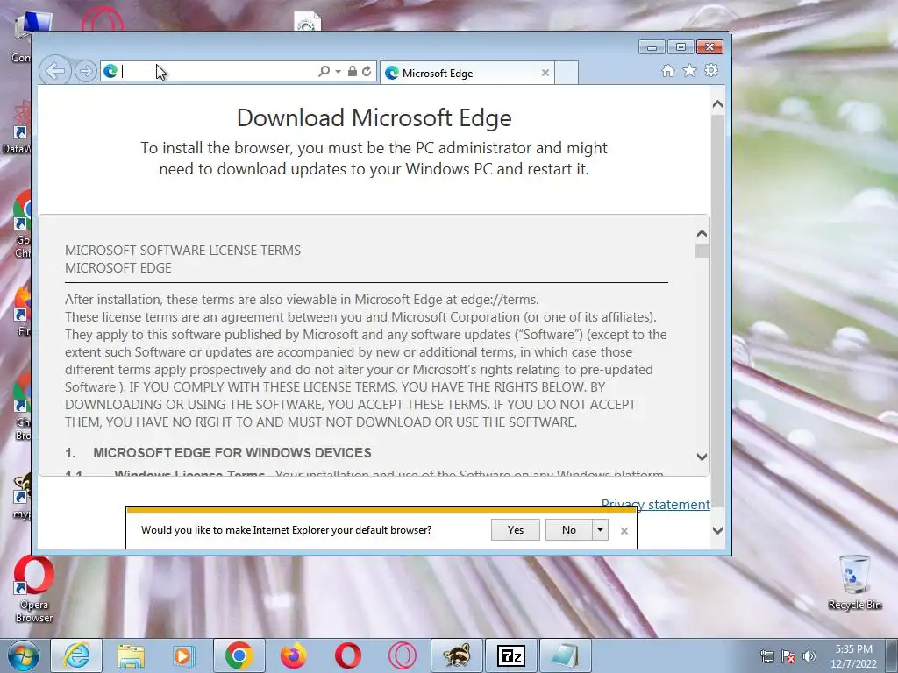Click the security lock icon in the address bar

tap(353, 72)
